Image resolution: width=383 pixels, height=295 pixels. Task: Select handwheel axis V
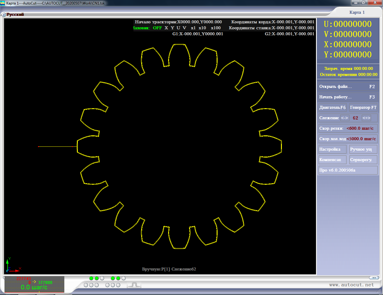click(x=184, y=28)
